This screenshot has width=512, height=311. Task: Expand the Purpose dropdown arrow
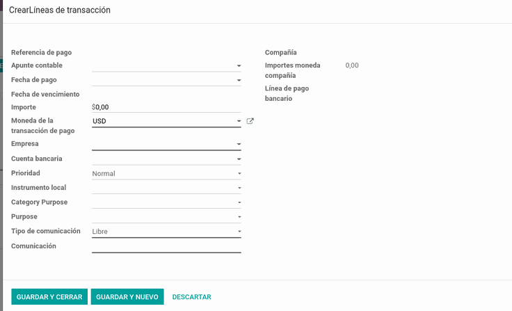pos(239,217)
